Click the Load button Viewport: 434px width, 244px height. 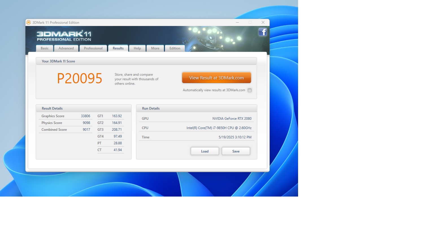pyautogui.click(x=205, y=151)
